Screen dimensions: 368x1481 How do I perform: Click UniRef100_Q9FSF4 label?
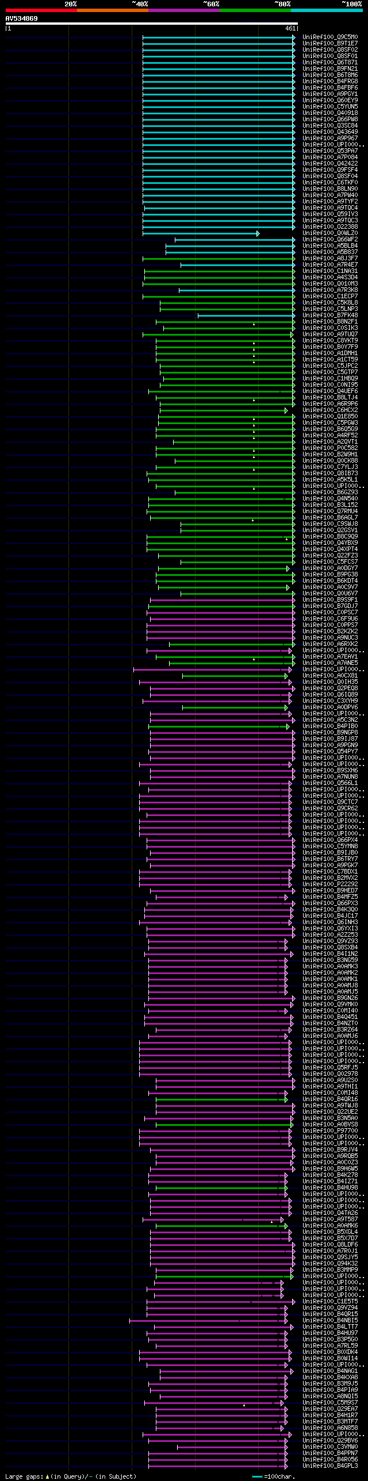click(330, 170)
